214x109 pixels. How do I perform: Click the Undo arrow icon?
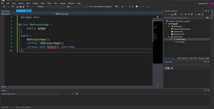pyautogui.click(x=28, y=7)
